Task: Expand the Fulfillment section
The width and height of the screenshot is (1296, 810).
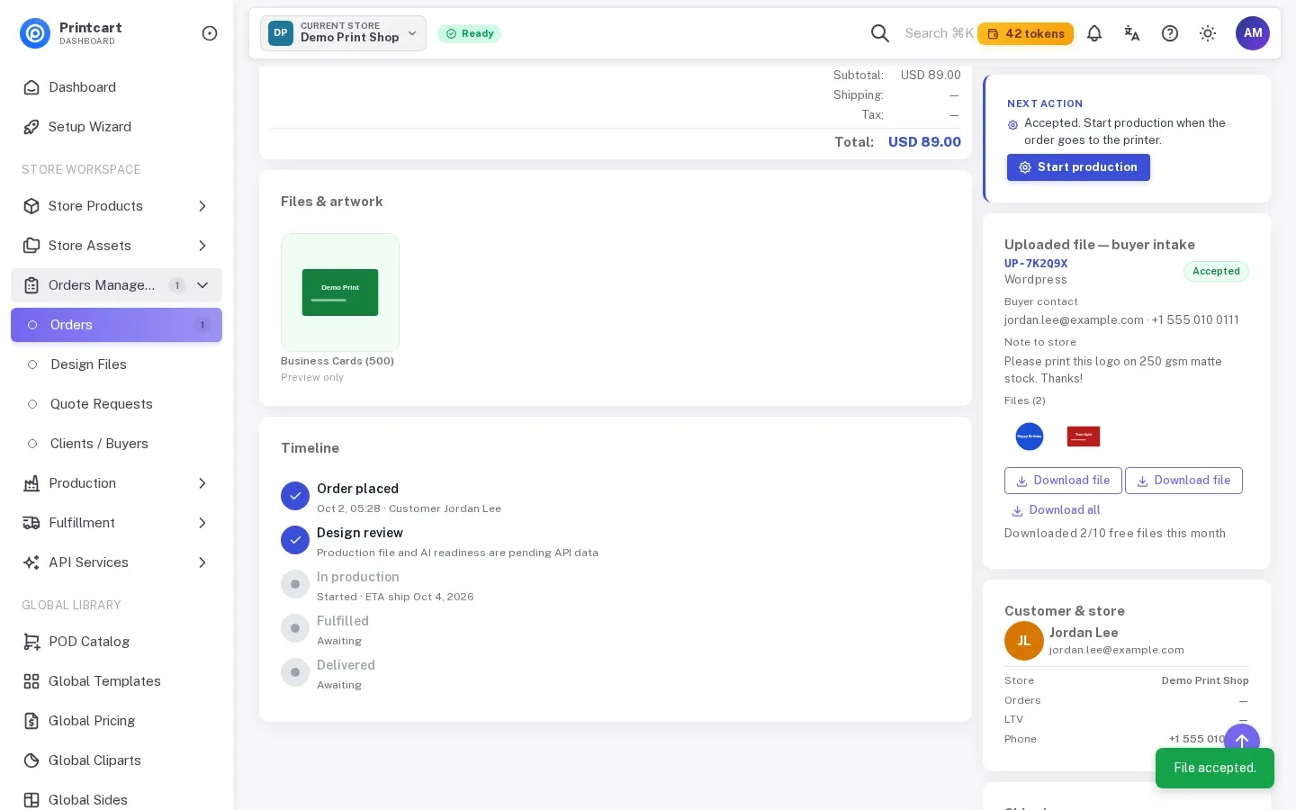Action: point(116,523)
